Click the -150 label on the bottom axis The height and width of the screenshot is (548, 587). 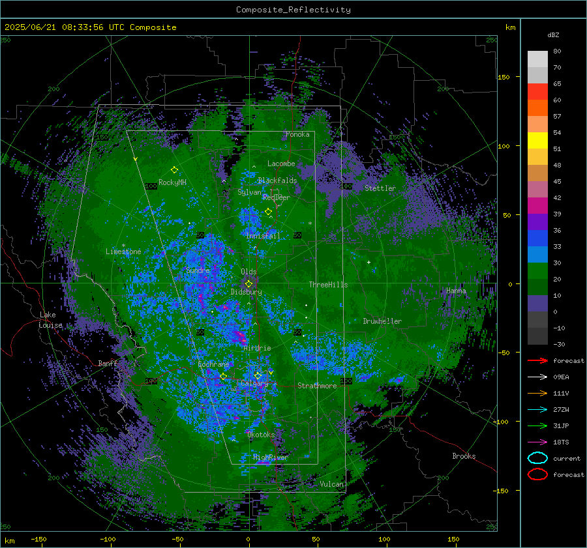38,539
